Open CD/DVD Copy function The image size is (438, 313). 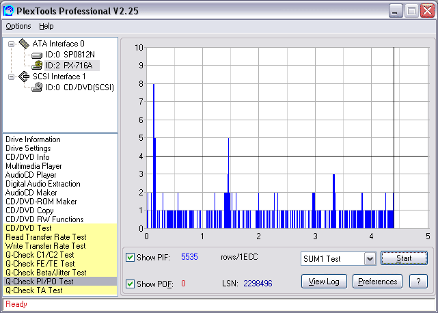tap(29, 210)
